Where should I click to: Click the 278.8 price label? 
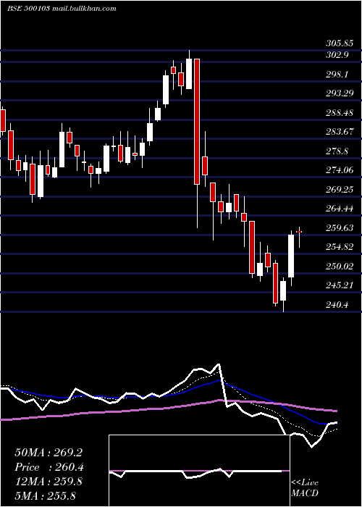[337, 151]
